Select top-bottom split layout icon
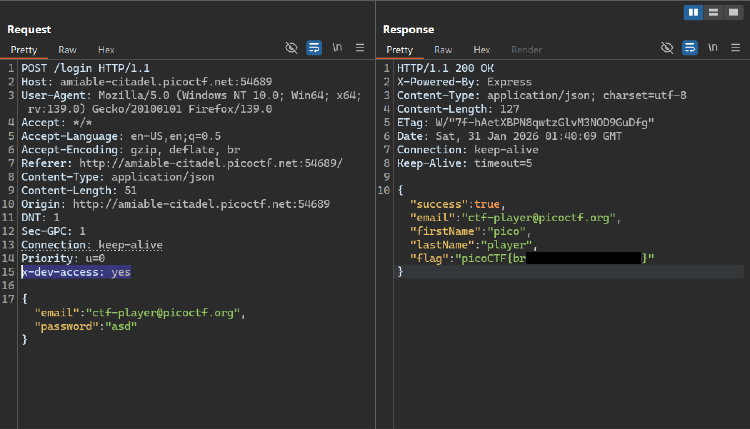 713,13
